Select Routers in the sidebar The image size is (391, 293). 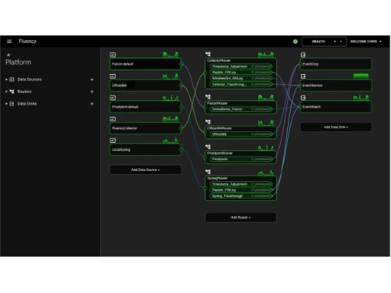[24, 91]
